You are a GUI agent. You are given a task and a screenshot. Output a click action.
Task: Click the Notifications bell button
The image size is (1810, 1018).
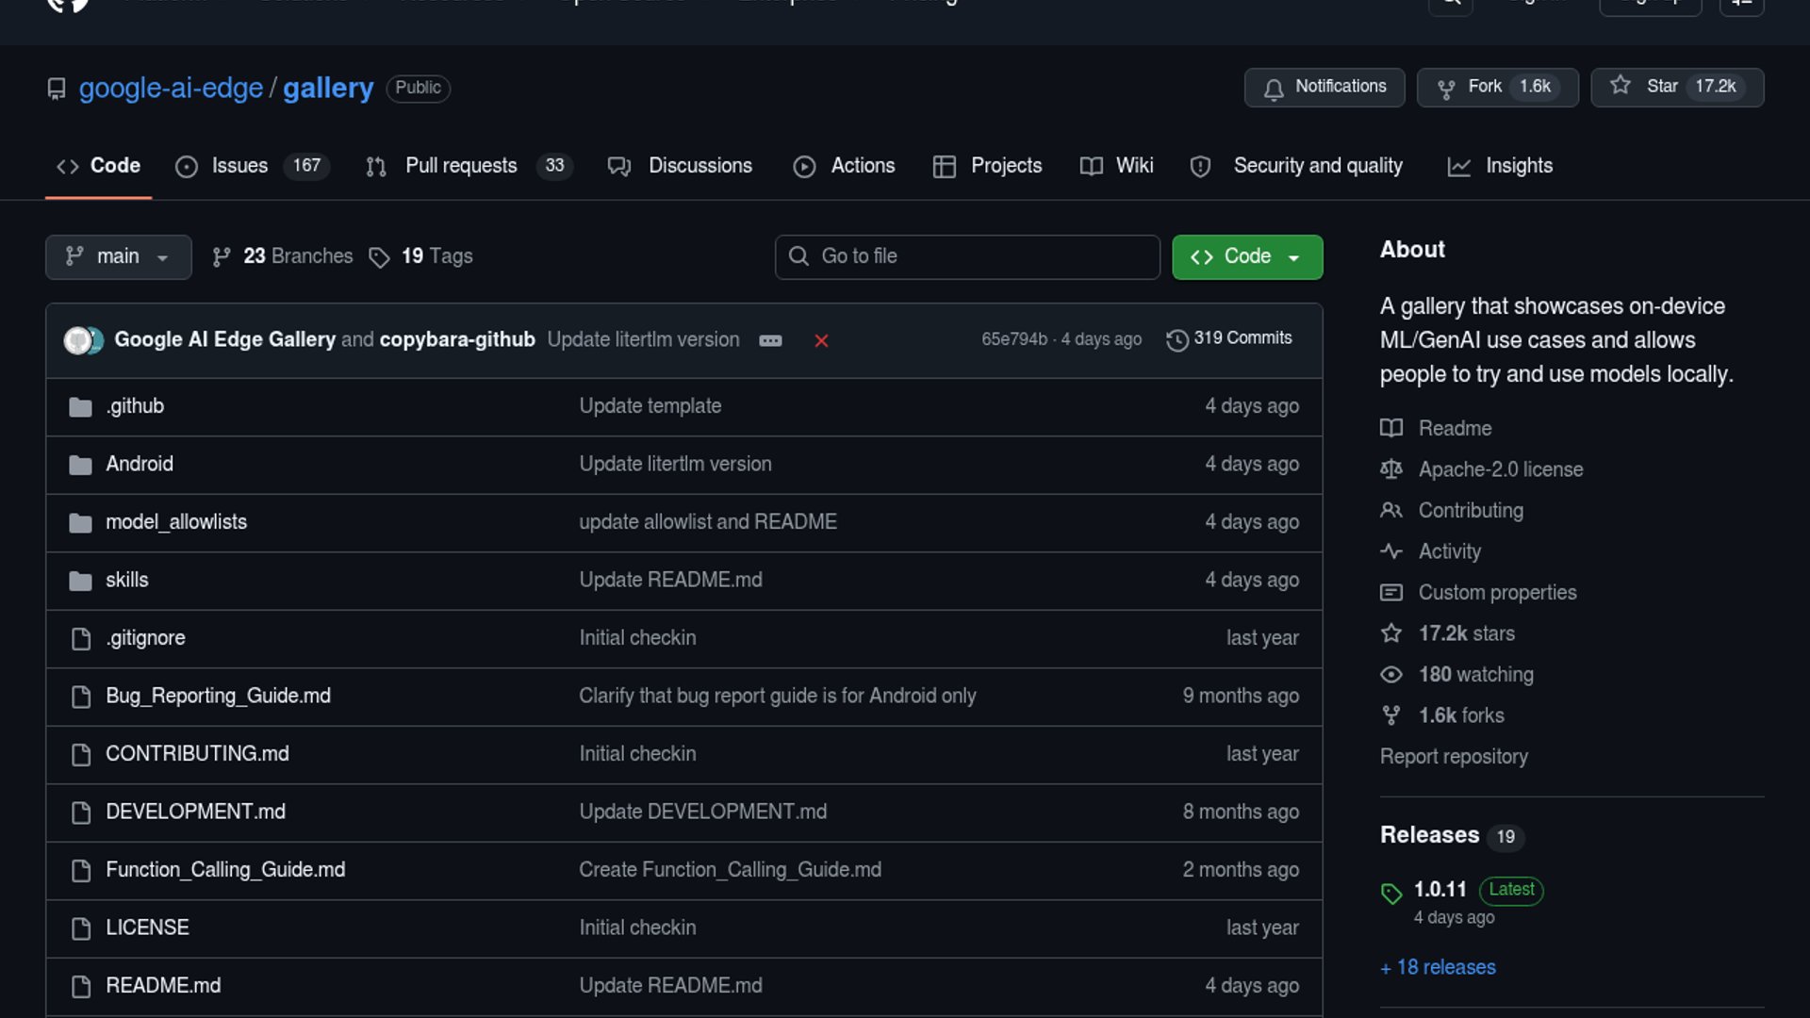click(x=1324, y=87)
